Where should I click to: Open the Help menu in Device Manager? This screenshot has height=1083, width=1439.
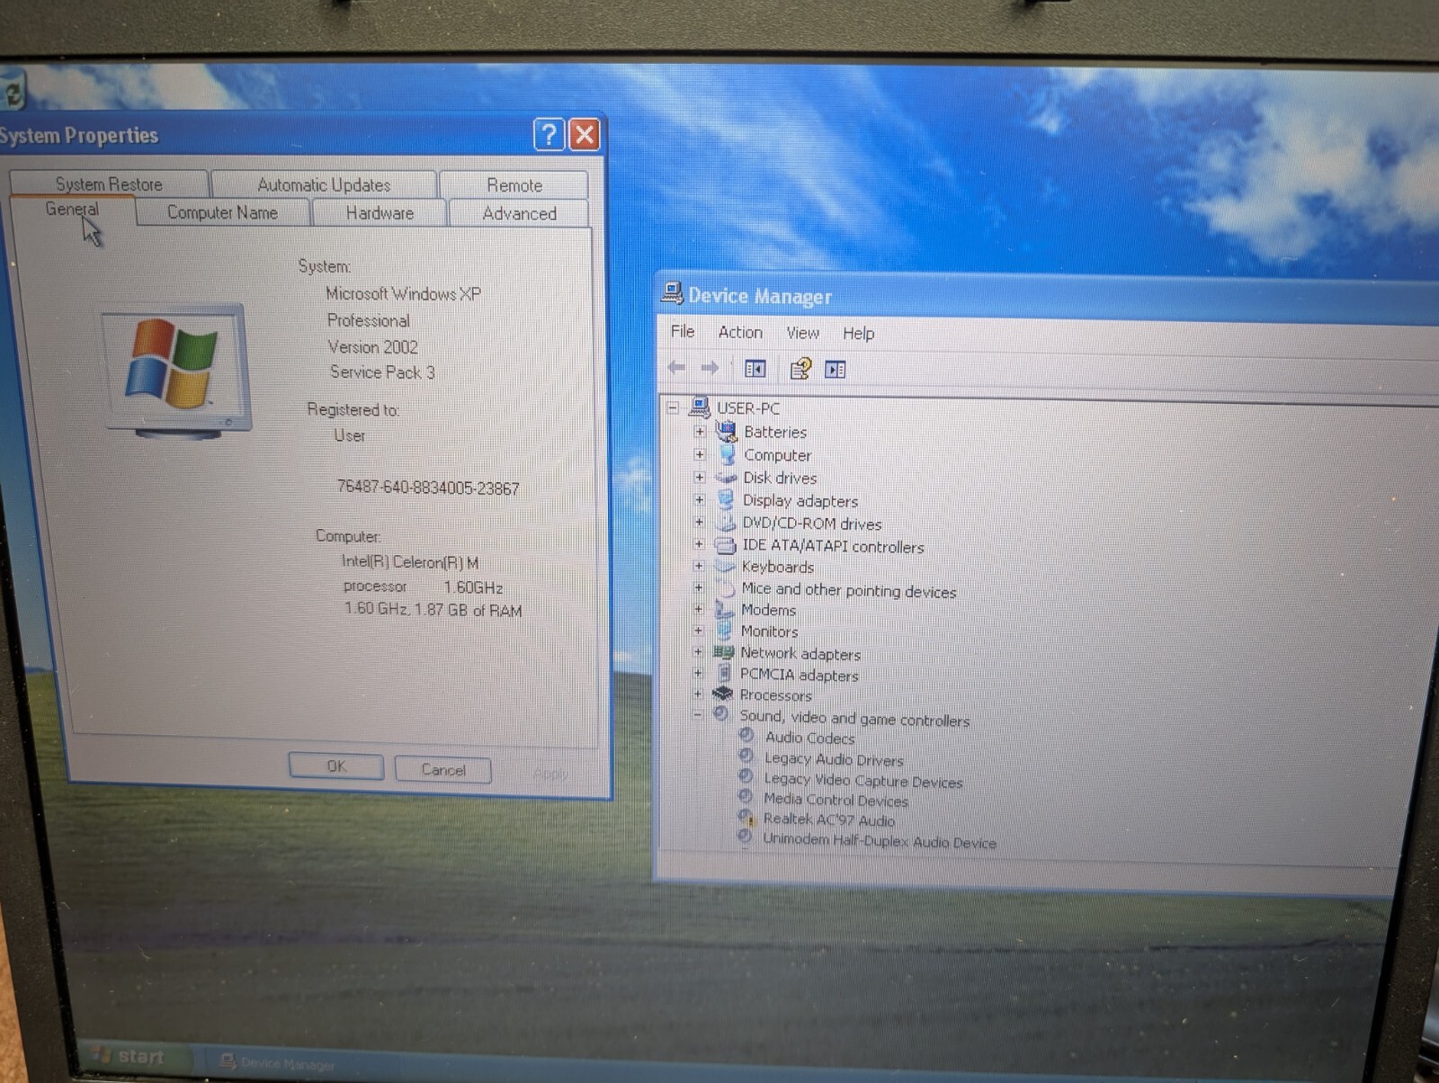click(859, 333)
